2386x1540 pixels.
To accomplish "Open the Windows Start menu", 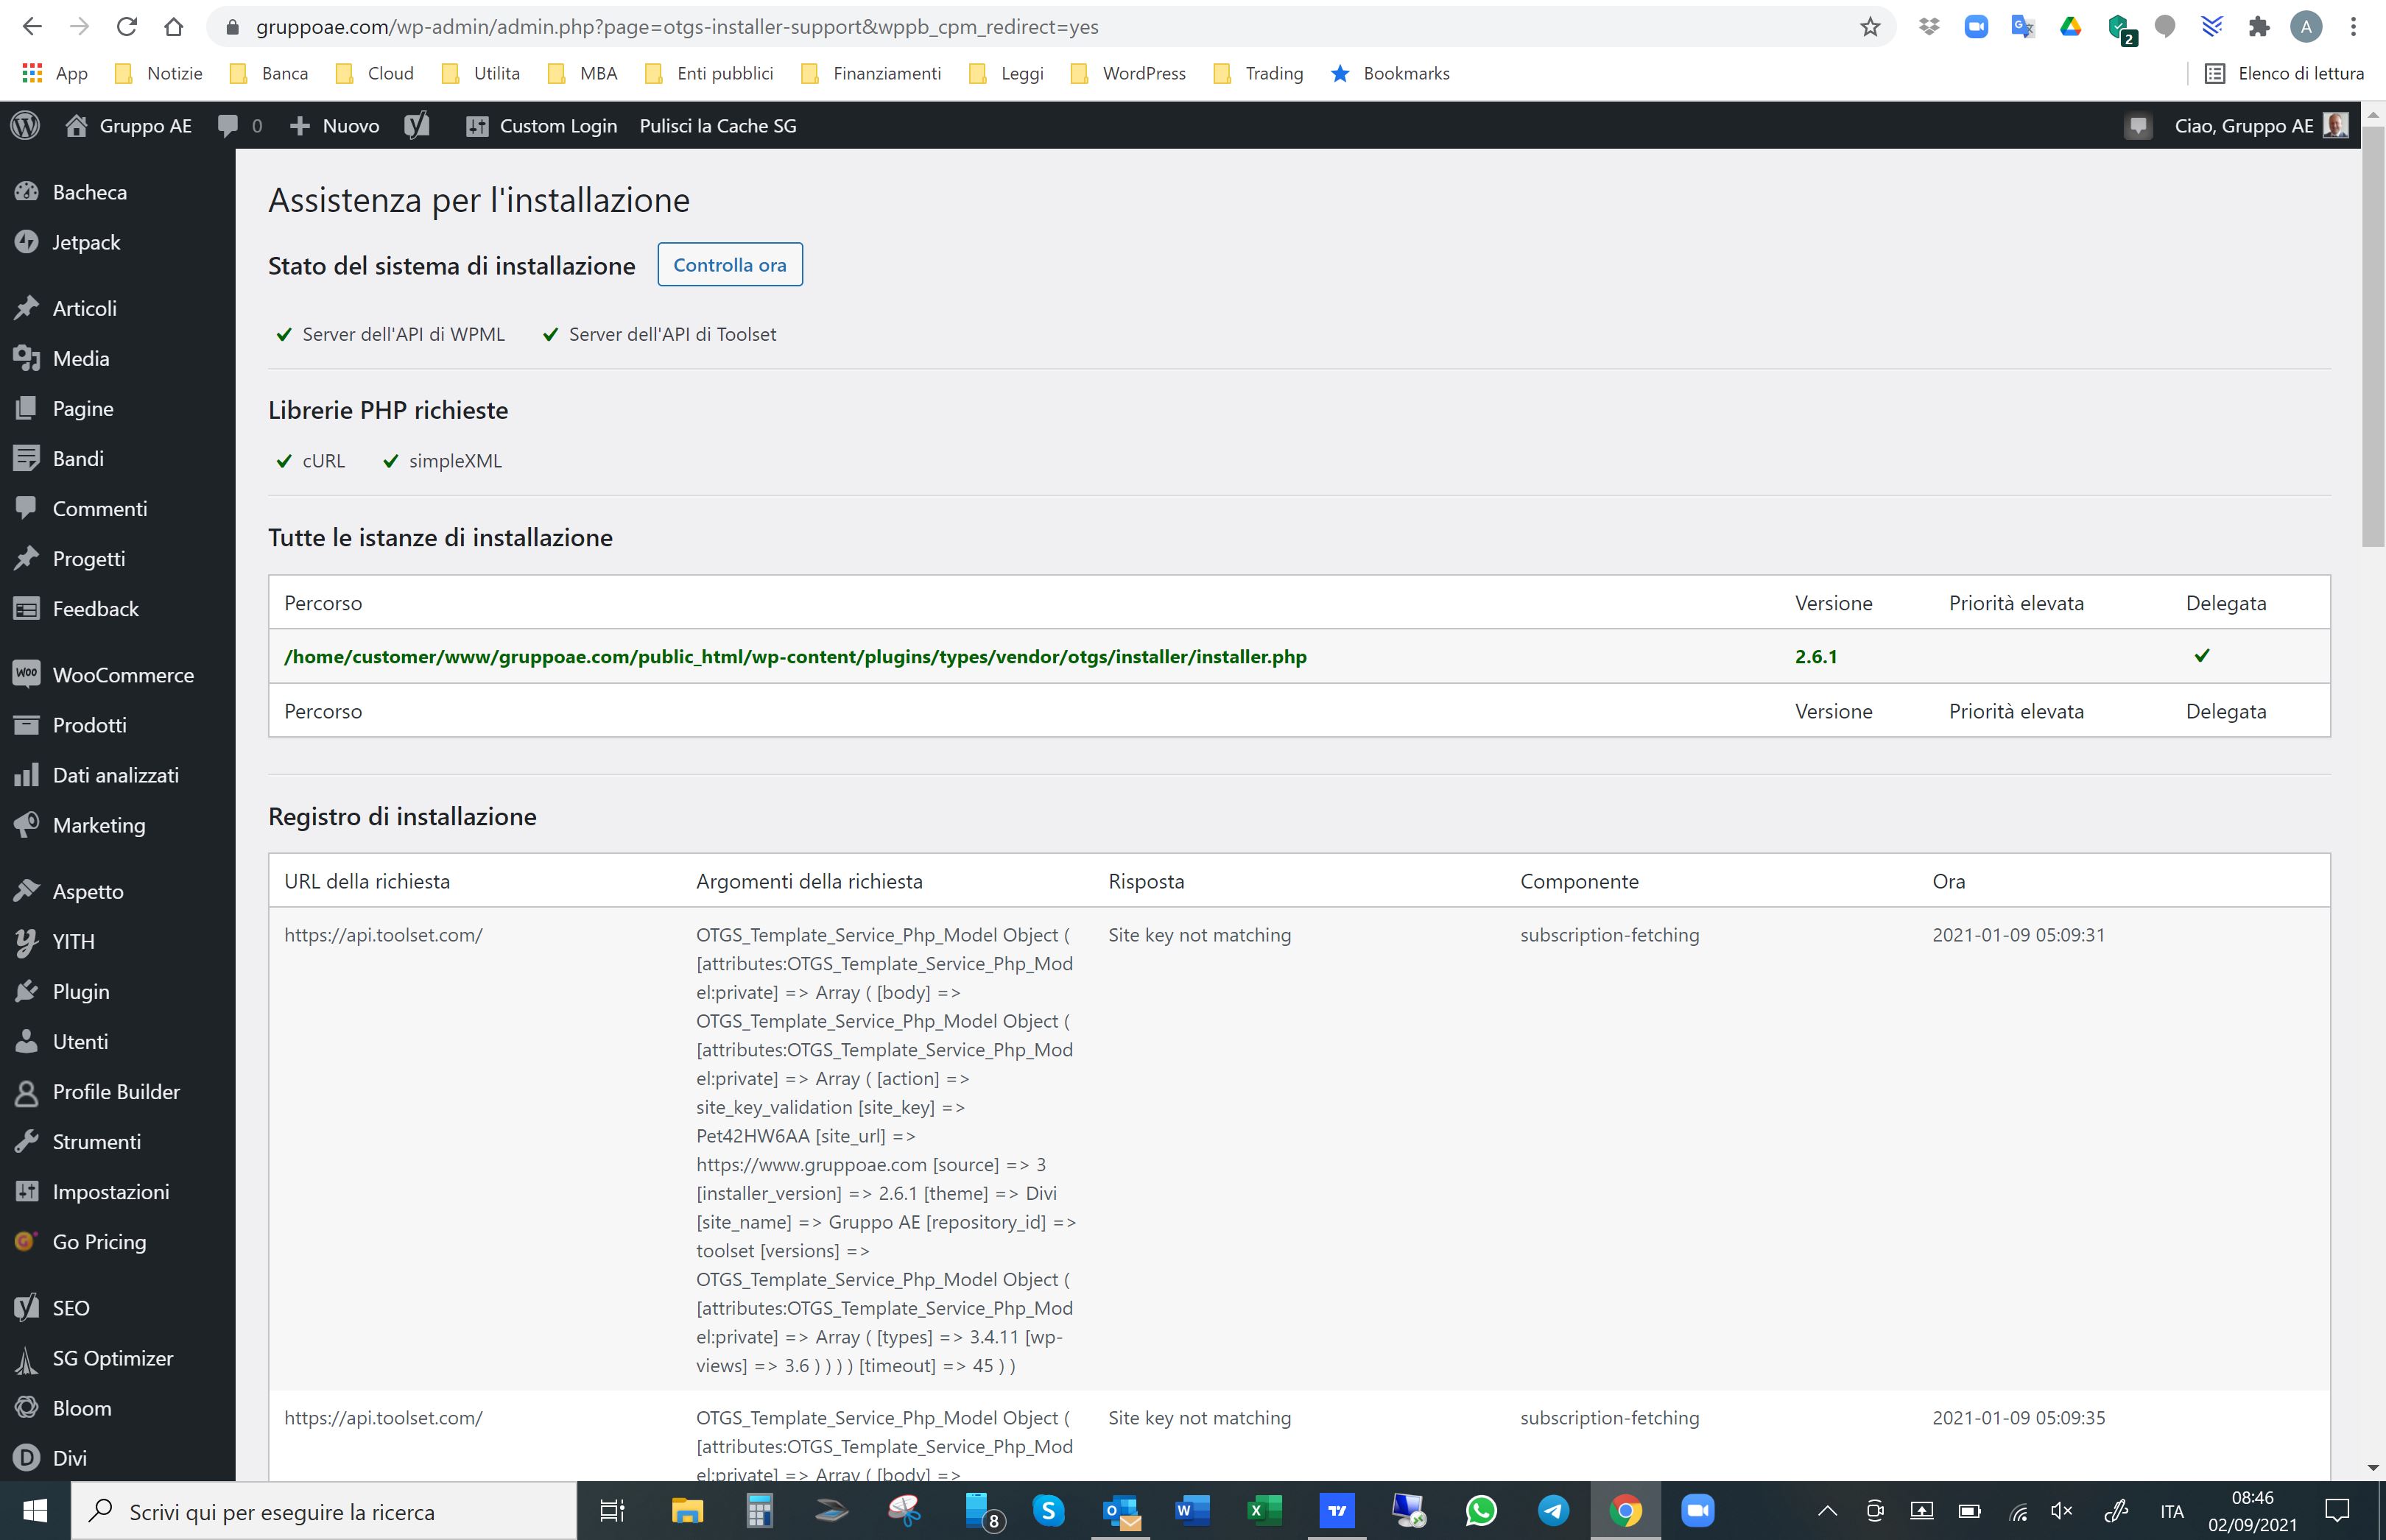I will point(35,1511).
